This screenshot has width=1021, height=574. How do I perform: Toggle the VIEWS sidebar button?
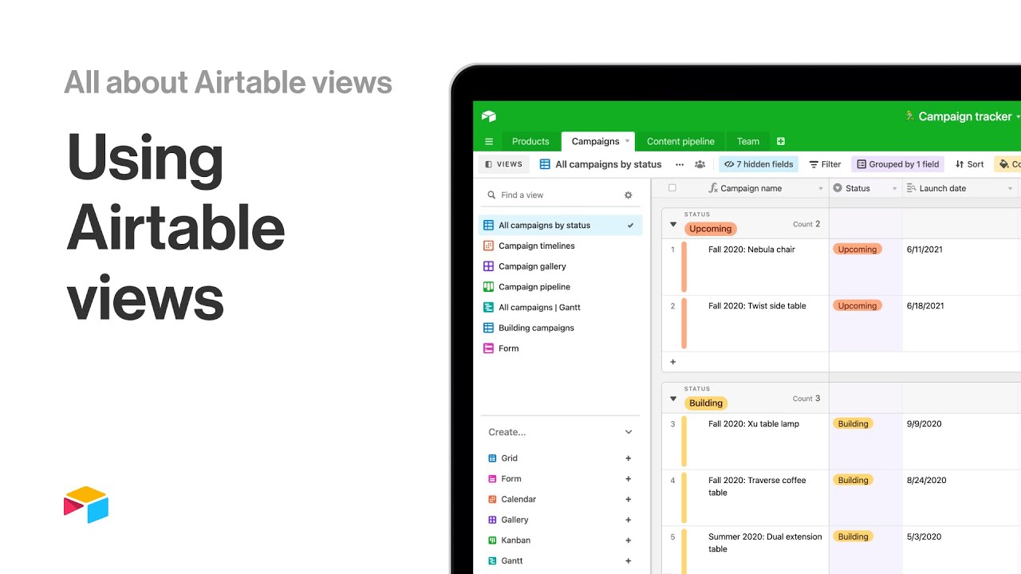tap(503, 164)
